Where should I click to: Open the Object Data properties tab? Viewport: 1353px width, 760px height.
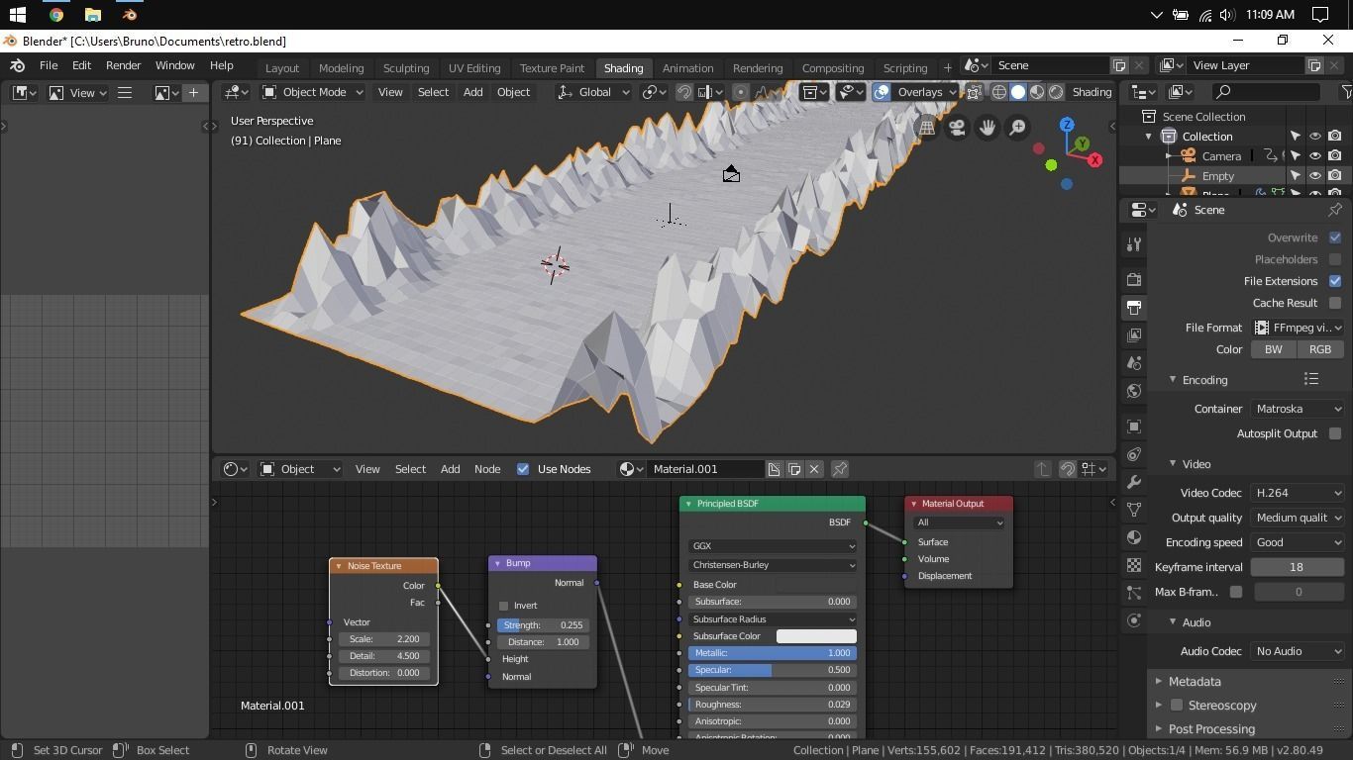[x=1134, y=510]
